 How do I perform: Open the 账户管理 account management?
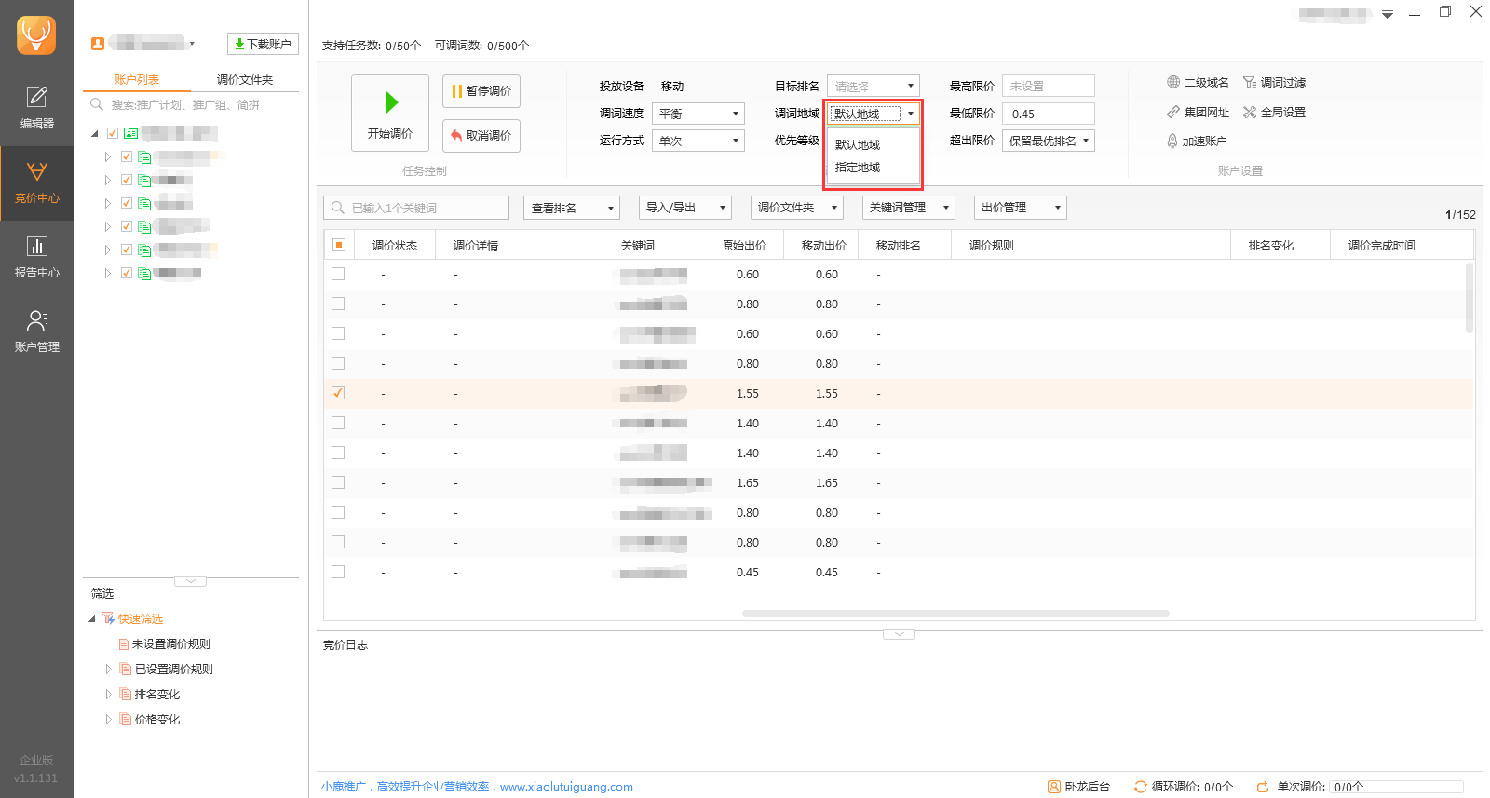tap(36, 331)
